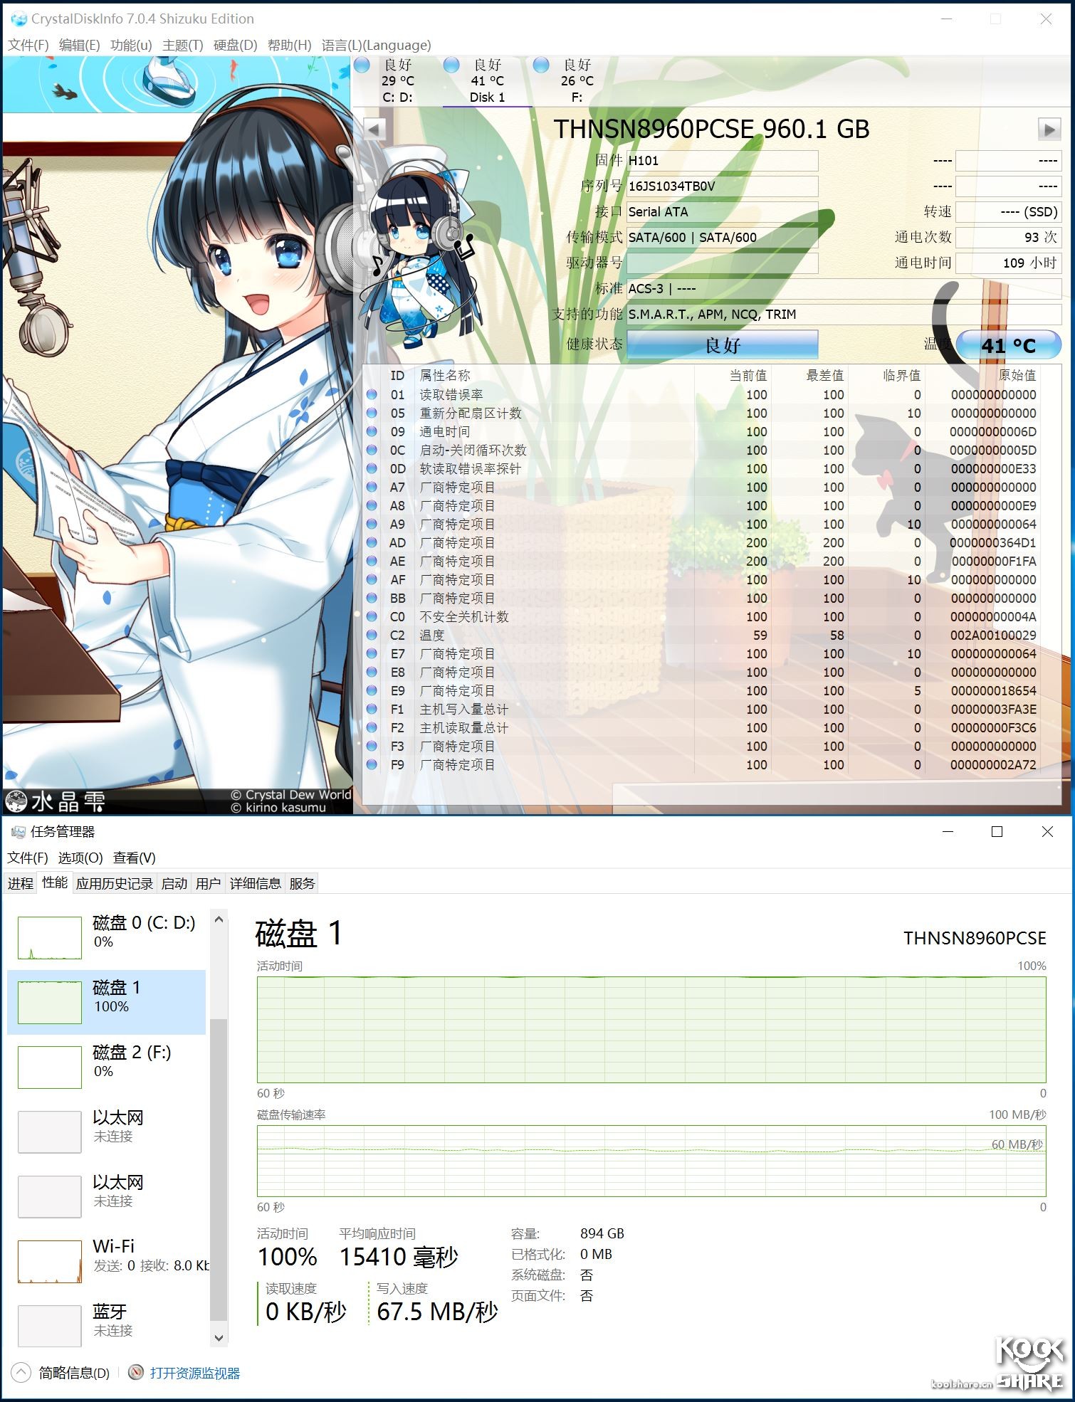The image size is (1075, 1402).
Task: Select the C: D: disk health orb
Action: tap(362, 65)
